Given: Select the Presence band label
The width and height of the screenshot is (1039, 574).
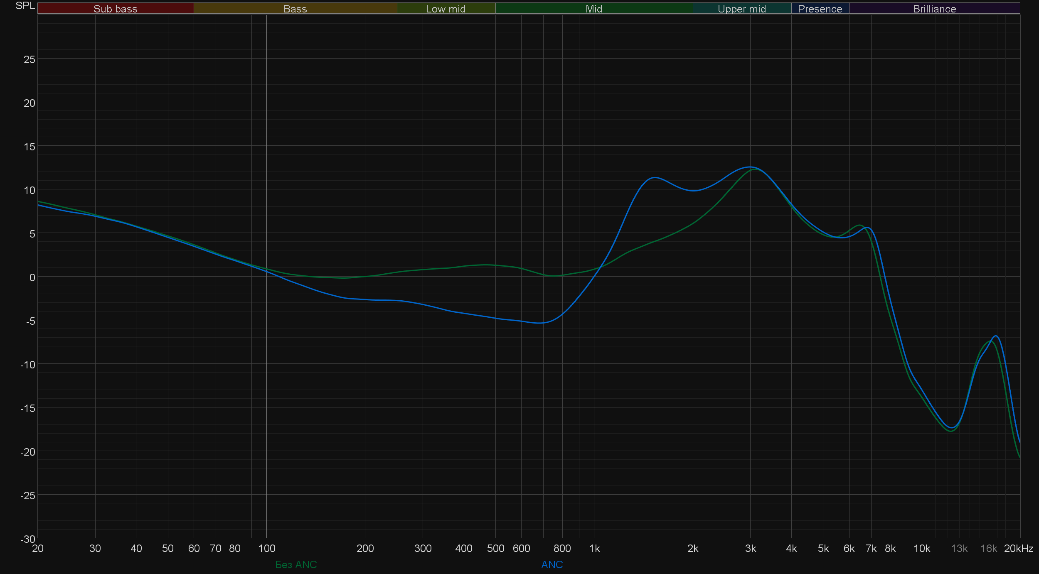Looking at the screenshot, I should pyautogui.click(x=820, y=9).
